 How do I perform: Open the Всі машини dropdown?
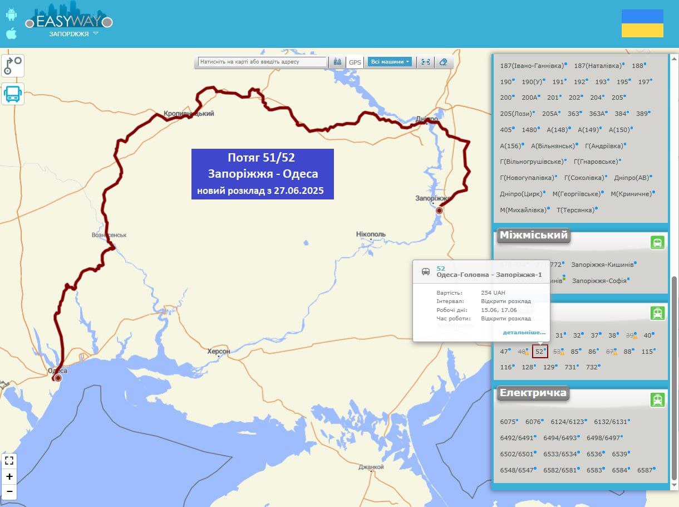click(390, 62)
